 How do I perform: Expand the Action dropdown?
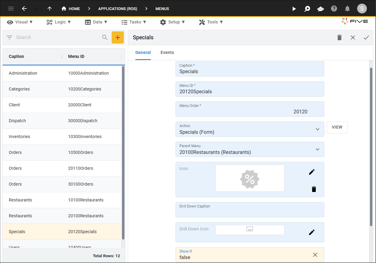click(x=317, y=129)
